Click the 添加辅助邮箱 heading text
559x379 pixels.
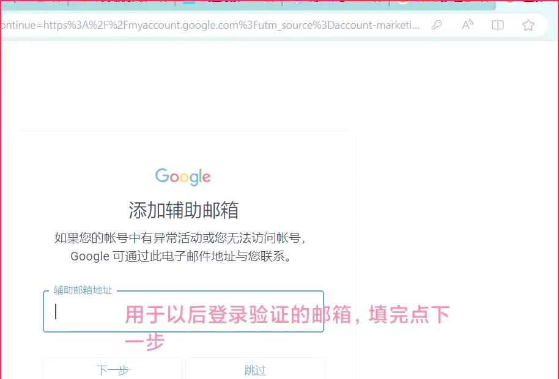pyautogui.click(x=183, y=210)
